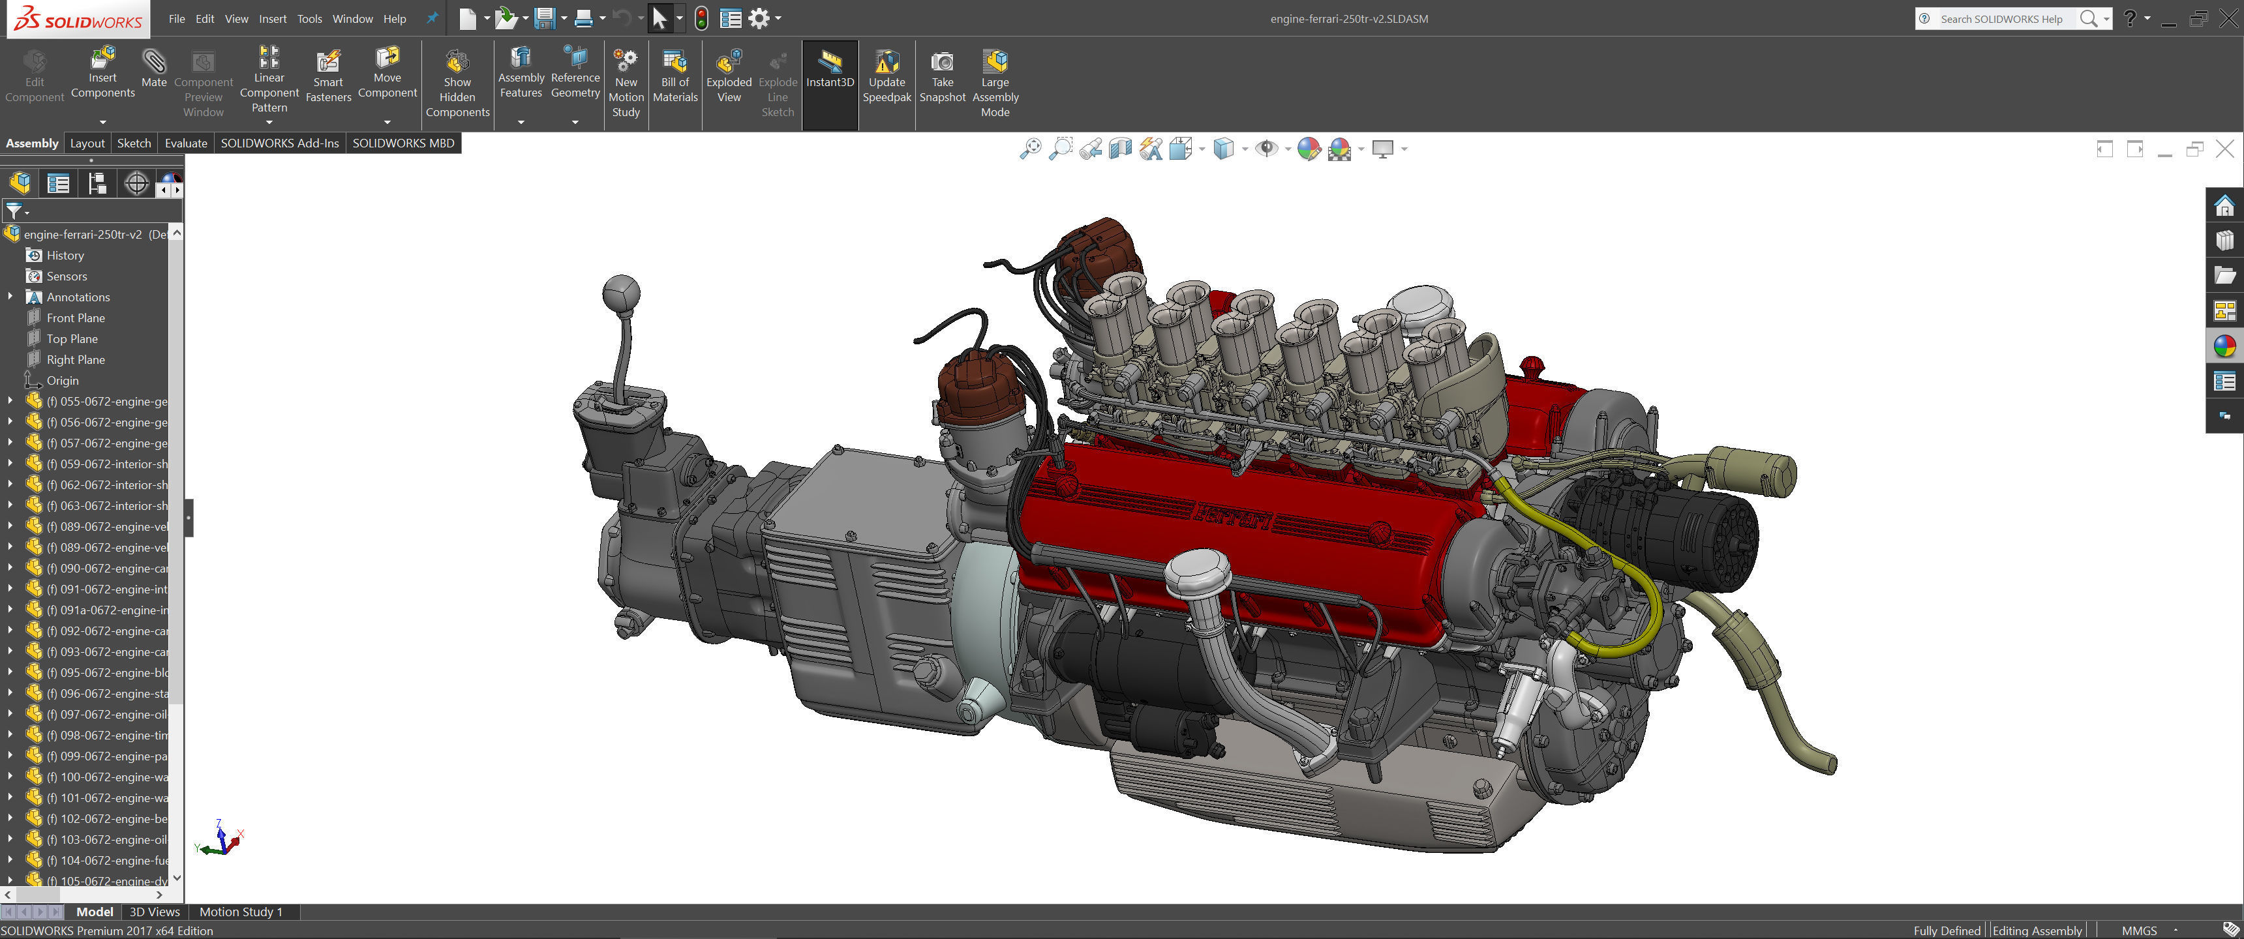Open the Section View tool
The width and height of the screenshot is (2244, 939).
1120,149
